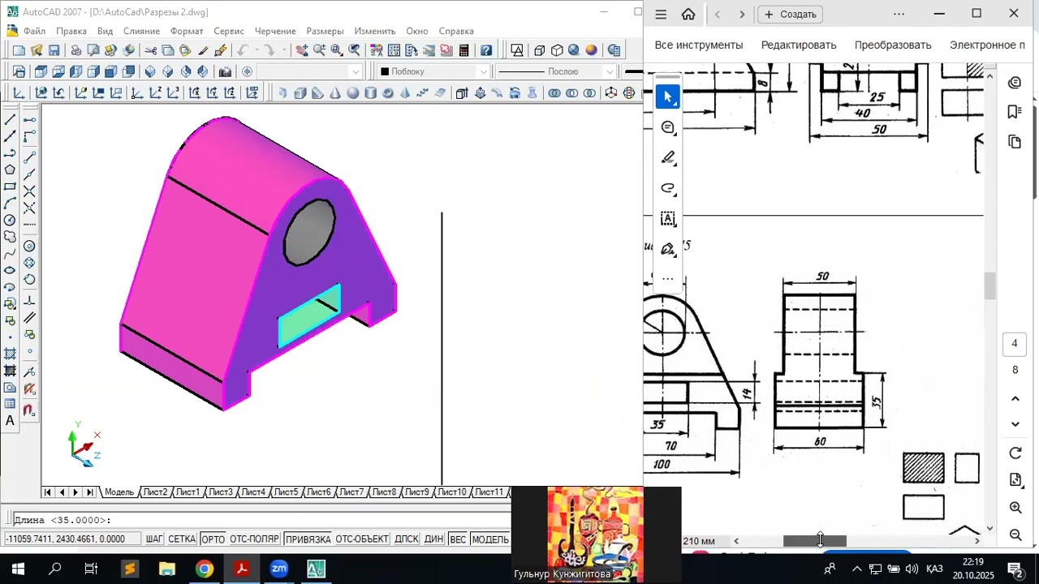Screen dimensions: 1039x584
Task: Click the New drawing icon in AutoCAD toolbar
Action: click(19, 50)
